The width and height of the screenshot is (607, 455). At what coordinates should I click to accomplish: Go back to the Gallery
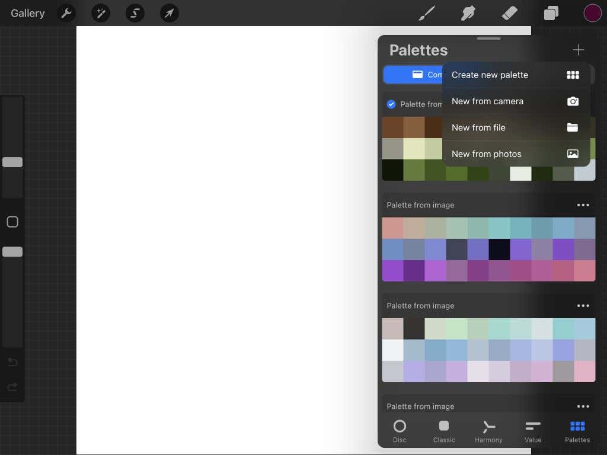27,13
